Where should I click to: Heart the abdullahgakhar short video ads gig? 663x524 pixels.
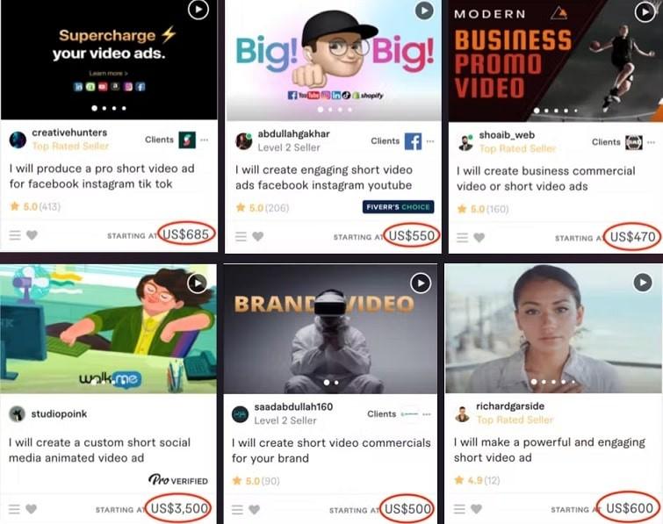(x=258, y=236)
